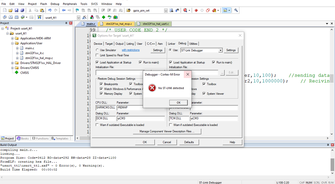335x184 pixels.
Task: Save all files icon
Action: tap(22, 10)
